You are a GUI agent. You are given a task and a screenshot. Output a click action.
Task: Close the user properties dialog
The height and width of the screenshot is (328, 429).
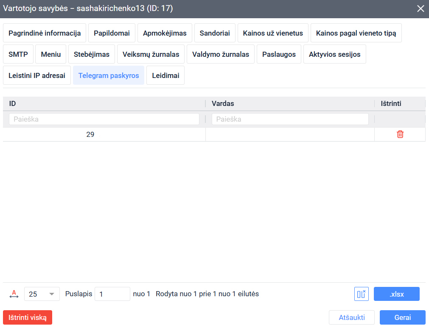[421, 8]
